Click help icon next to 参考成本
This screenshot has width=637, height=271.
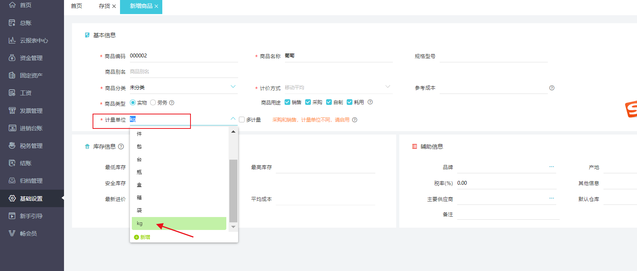point(552,88)
